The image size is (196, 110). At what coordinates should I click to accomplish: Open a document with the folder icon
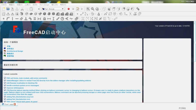pos(8,9)
